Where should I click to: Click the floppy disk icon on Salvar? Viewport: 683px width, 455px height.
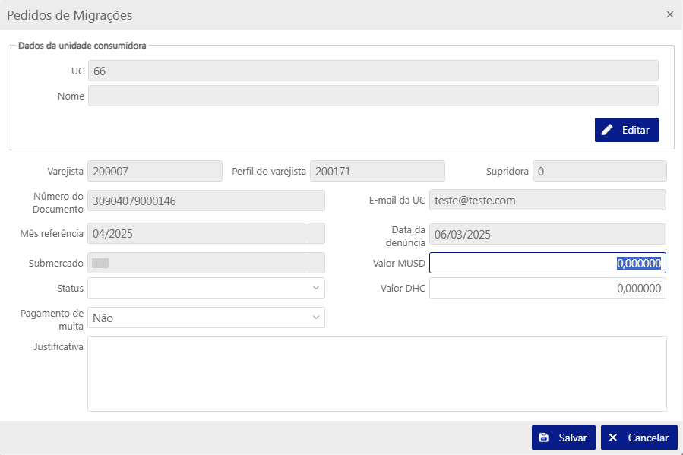544,438
